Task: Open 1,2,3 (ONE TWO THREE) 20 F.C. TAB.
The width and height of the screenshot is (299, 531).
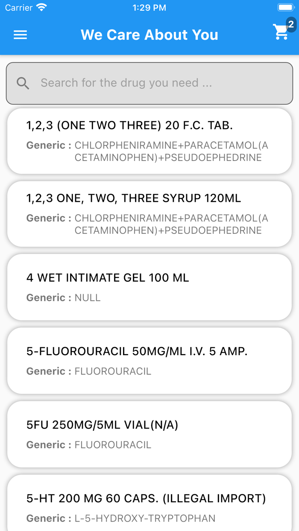Action: [129, 125]
